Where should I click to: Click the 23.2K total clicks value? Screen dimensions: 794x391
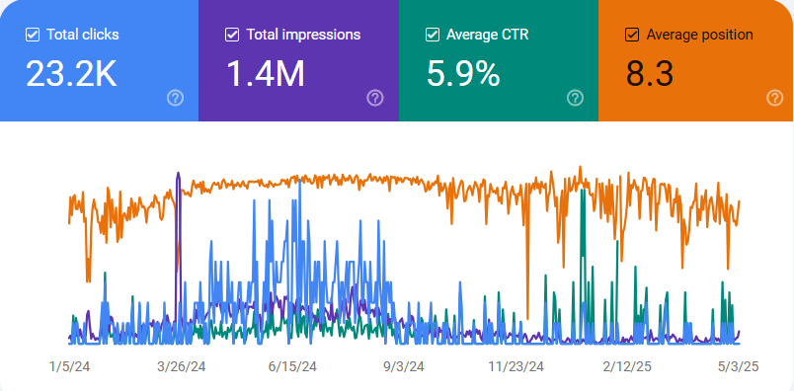coord(71,74)
